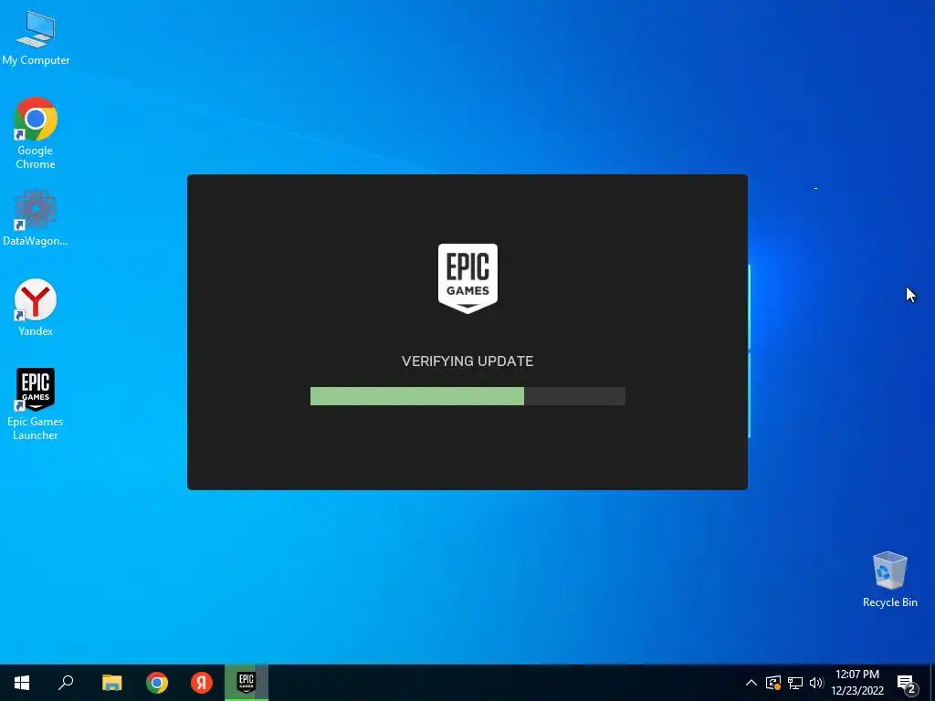Open the DataWagon desktop shortcut

point(36,218)
